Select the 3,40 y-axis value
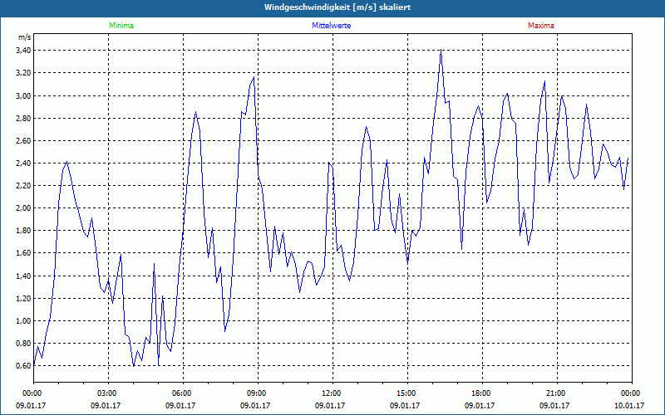This screenshot has height=415, width=665. pos(24,51)
